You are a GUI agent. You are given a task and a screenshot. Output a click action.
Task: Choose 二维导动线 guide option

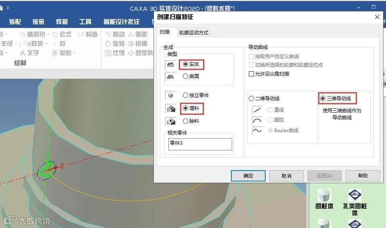[x=251, y=99]
